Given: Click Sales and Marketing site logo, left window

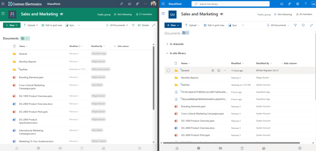Looking at the screenshot, I should tap(12, 15).
